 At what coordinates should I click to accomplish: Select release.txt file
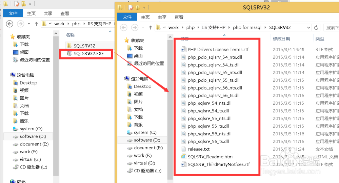198,149
